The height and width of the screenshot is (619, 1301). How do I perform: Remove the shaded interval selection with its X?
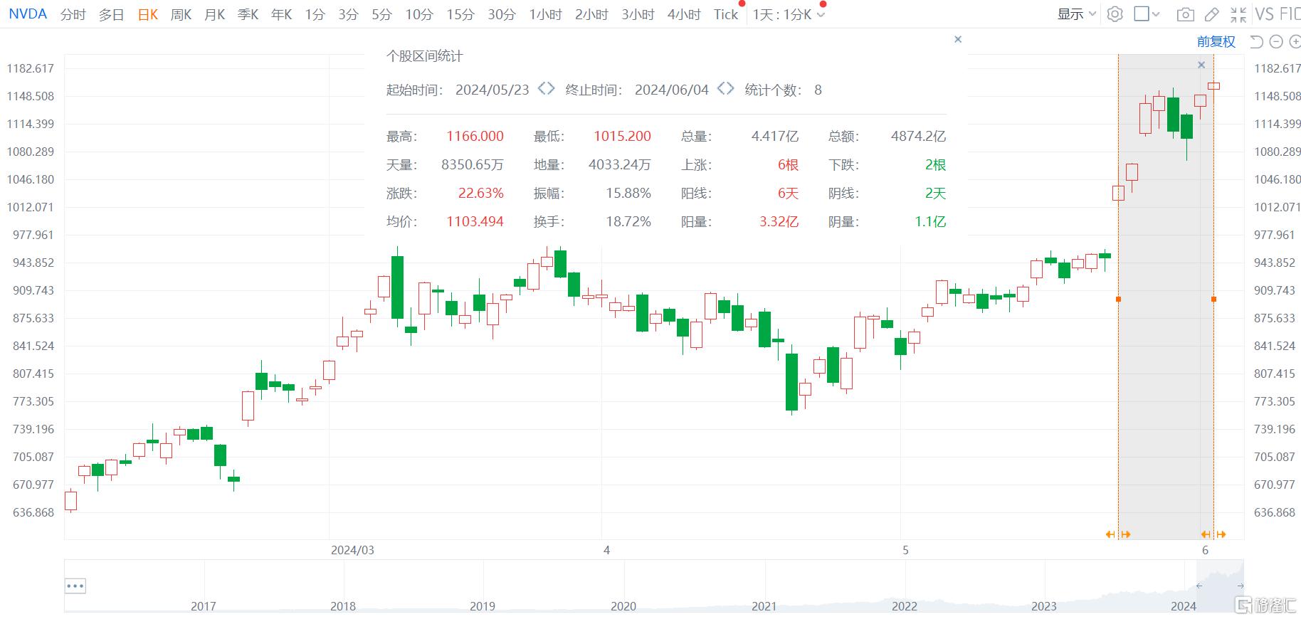click(x=1201, y=65)
